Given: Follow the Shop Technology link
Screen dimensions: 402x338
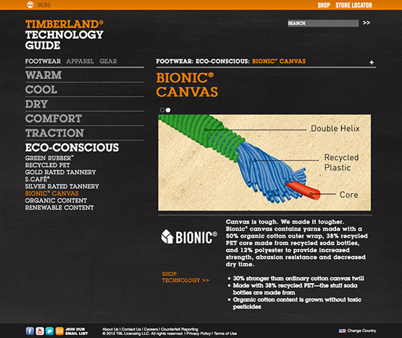Looking at the screenshot, I should (185, 277).
